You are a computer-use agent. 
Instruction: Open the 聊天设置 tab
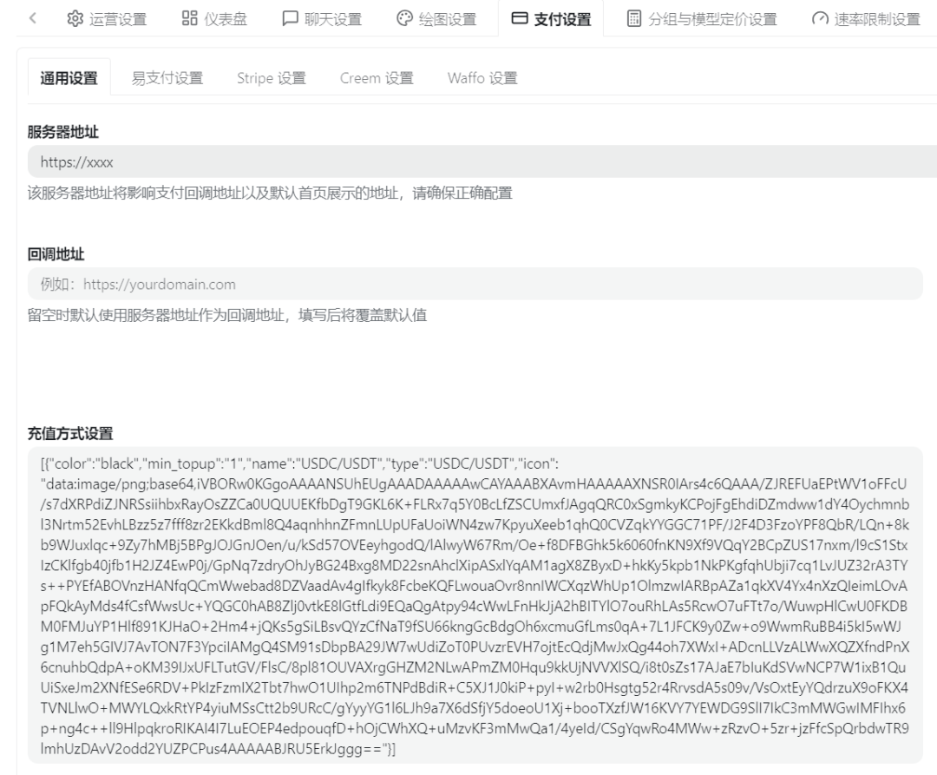[322, 19]
